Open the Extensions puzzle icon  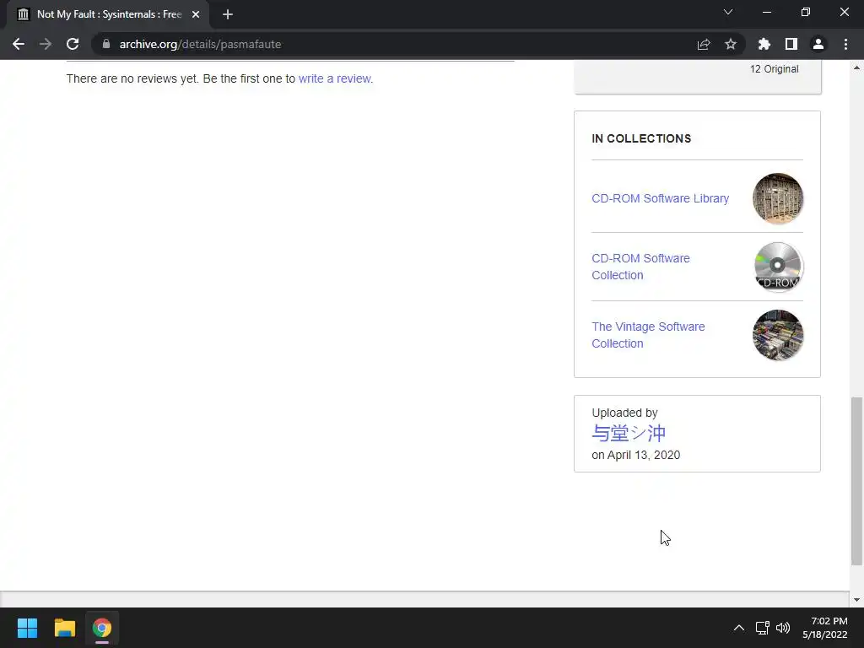(764, 44)
